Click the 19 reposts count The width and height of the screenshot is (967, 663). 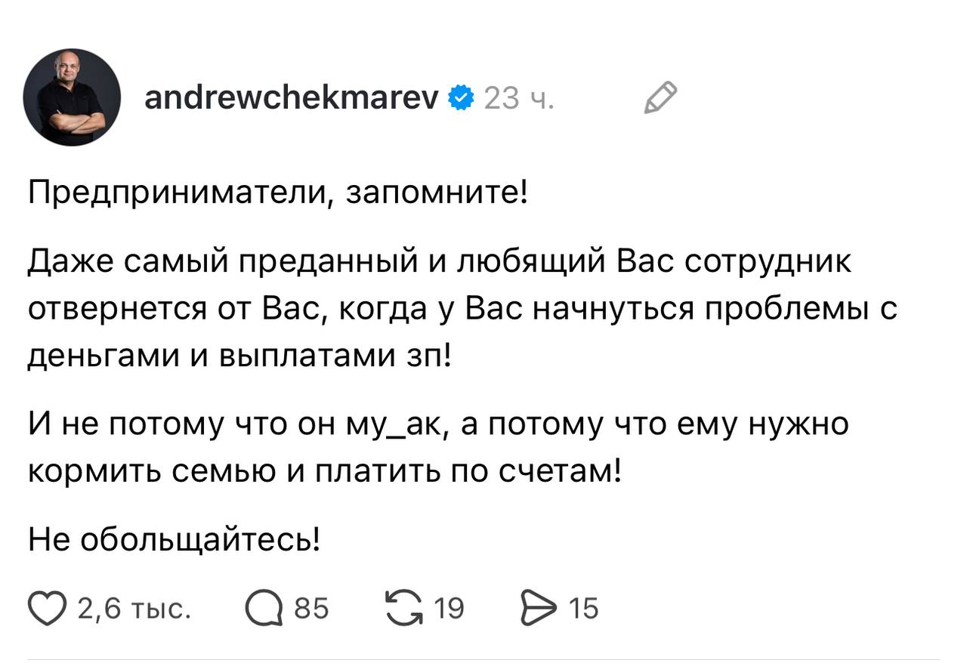point(449,608)
